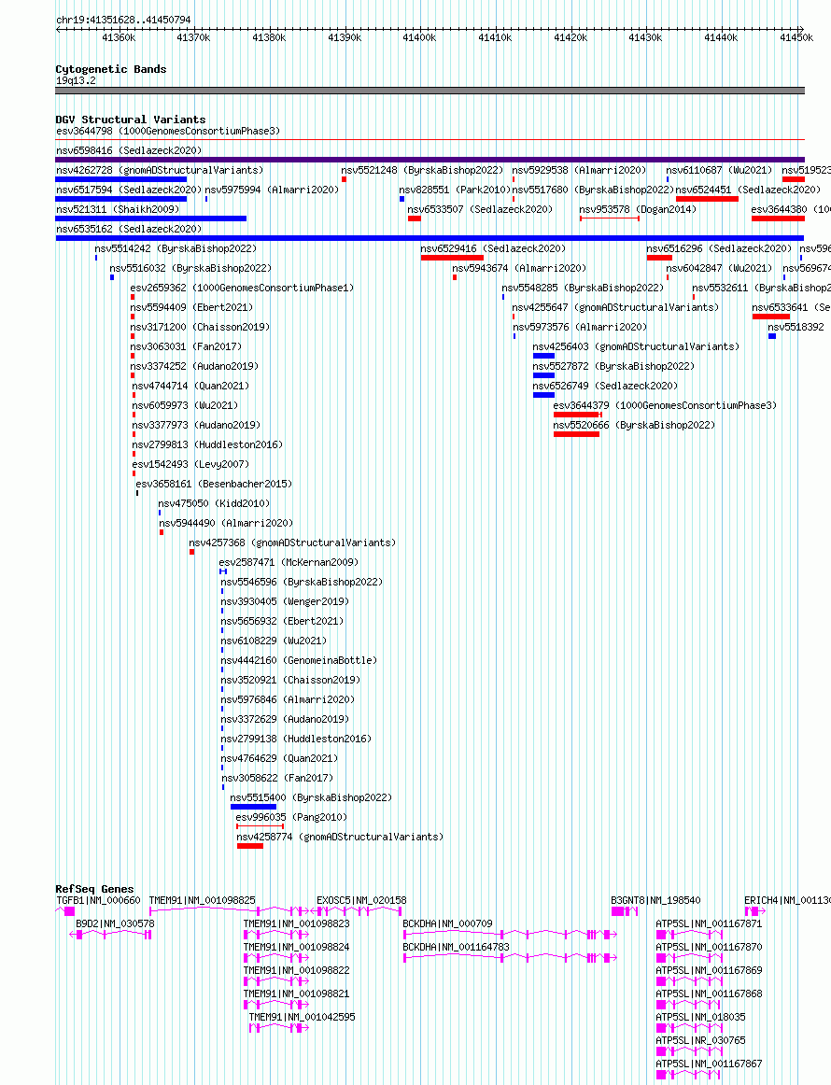
Task: Click esv3644379 1000GenomesConsortiumPhase3 label
Action: pos(665,405)
